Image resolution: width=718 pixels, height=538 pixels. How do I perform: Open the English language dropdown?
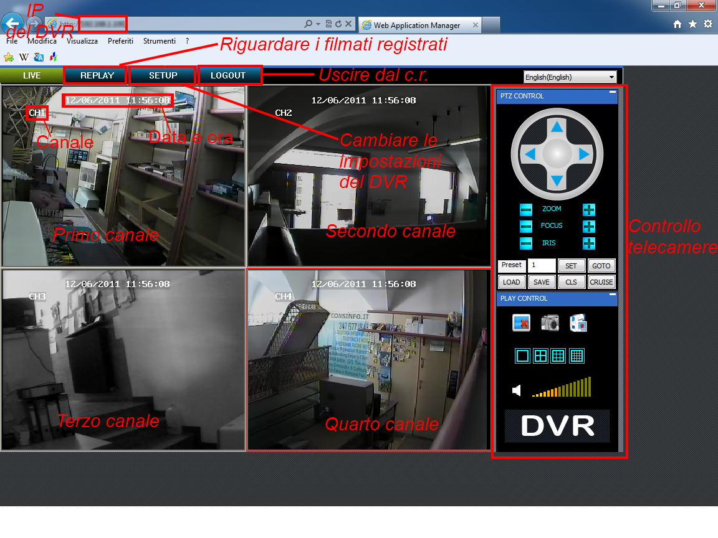570,77
